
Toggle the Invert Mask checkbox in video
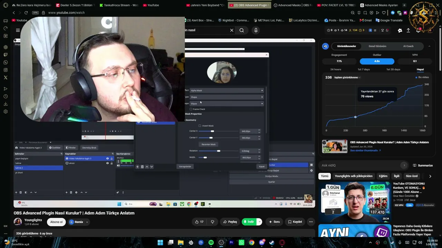coord(200,126)
